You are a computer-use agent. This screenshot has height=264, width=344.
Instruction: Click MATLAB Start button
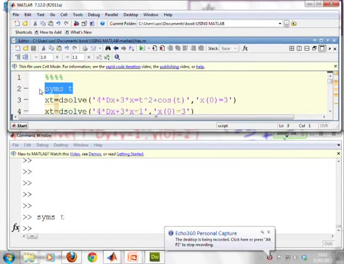coord(19,125)
